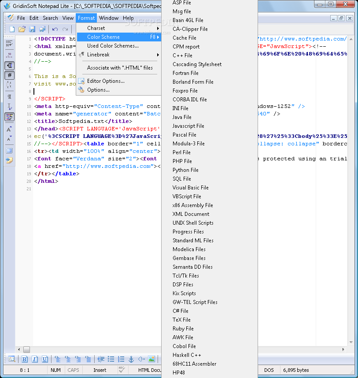
Task: Click horizontal scrollbar right arrow
Action: 343,349
